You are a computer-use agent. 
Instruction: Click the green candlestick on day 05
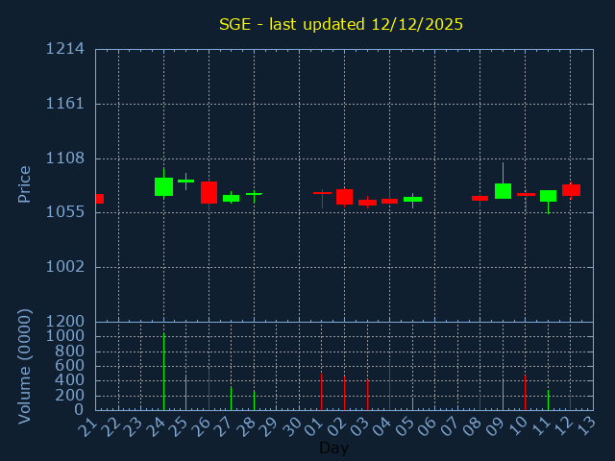(x=412, y=199)
